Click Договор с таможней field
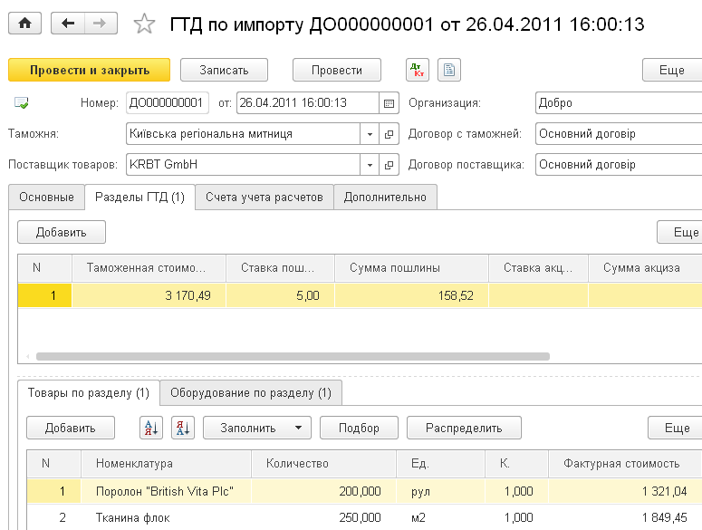Viewport: 702px width, 530px height. (619, 134)
